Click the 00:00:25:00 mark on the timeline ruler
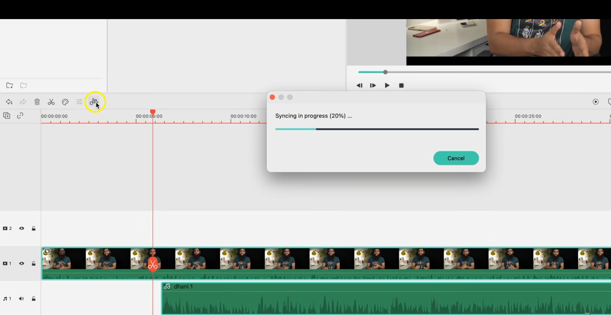Viewport: 611px width, 315px height. 528,116
